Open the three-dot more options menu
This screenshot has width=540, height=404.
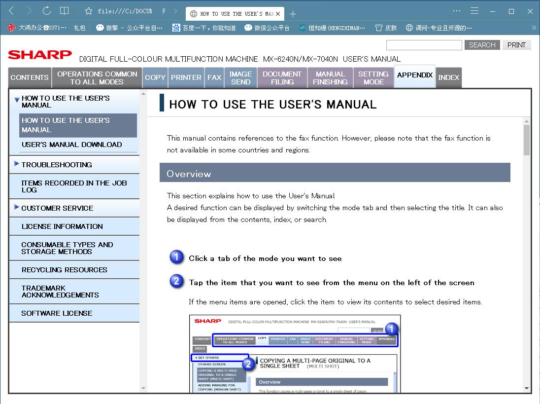(457, 11)
